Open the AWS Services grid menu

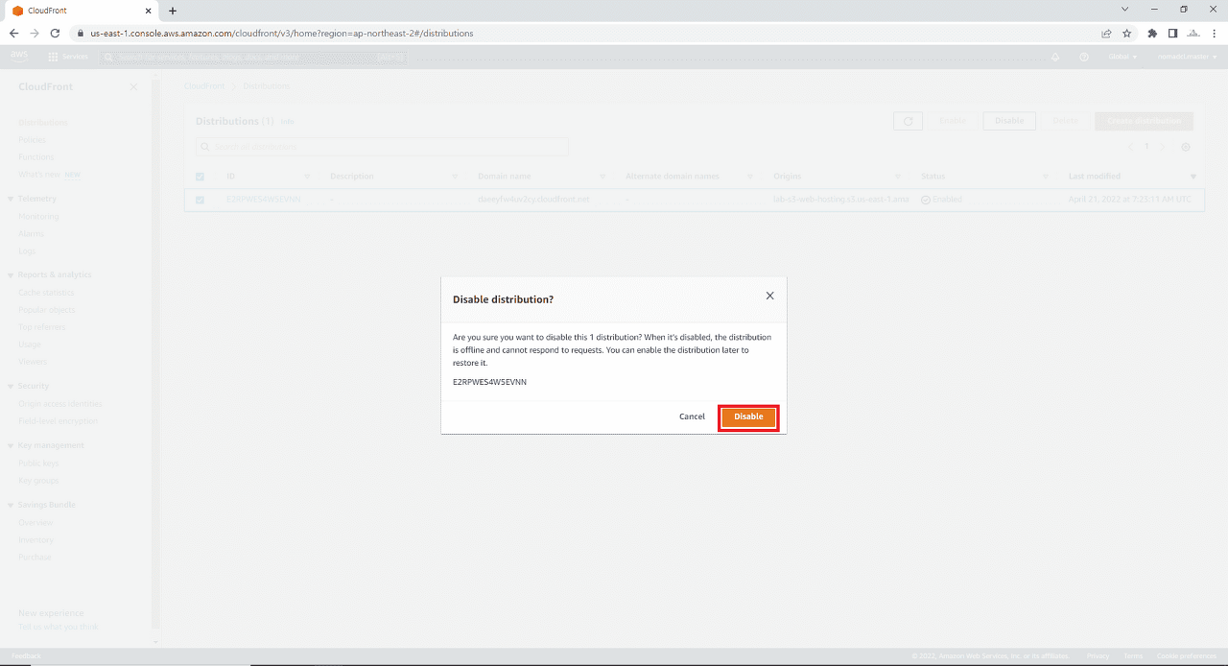[67, 57]
